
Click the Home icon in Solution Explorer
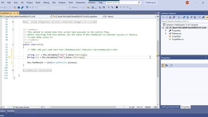(x=170, y=17)
